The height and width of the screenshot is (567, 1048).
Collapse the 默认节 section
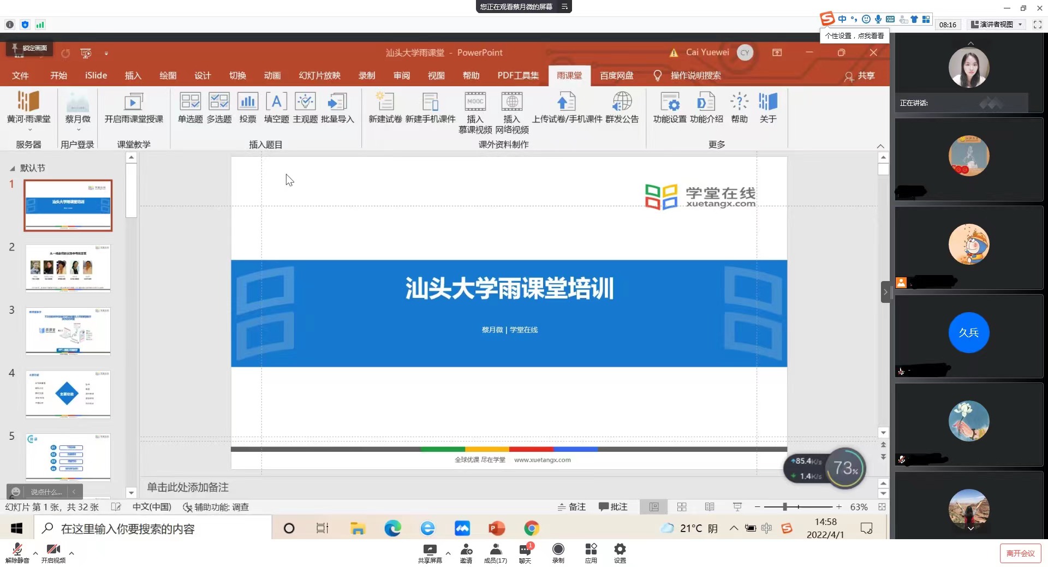12,169
